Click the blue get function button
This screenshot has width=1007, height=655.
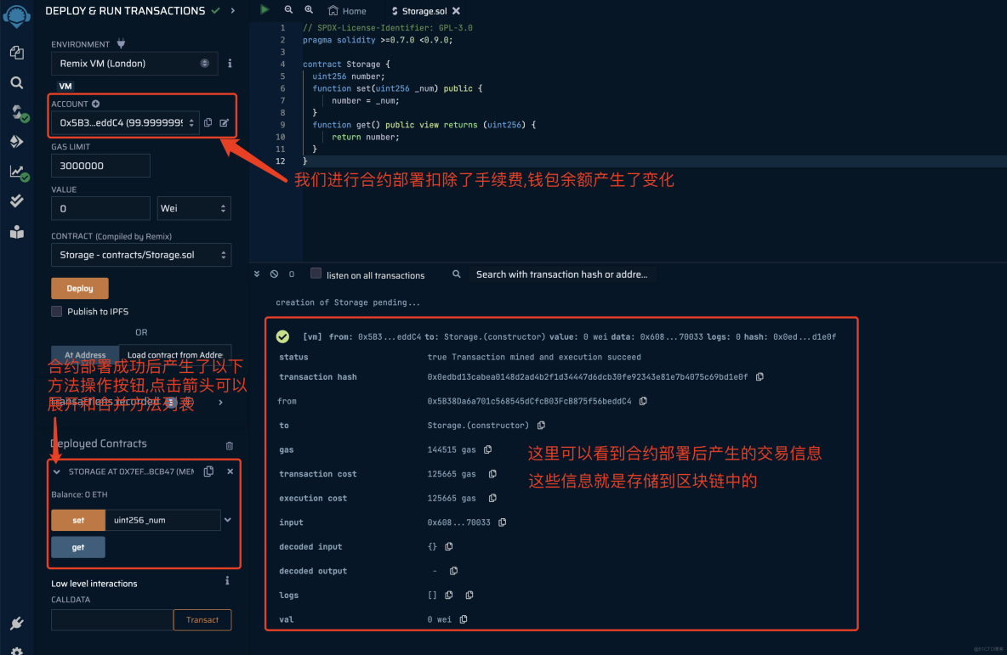pyautogui.click(x=78, y=547)
